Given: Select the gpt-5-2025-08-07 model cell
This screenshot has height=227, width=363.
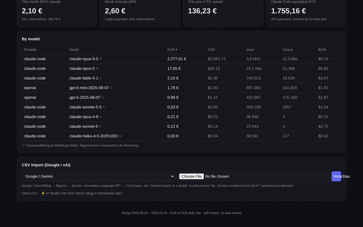Looking at the screenshot, I should (x=86, y=97).
